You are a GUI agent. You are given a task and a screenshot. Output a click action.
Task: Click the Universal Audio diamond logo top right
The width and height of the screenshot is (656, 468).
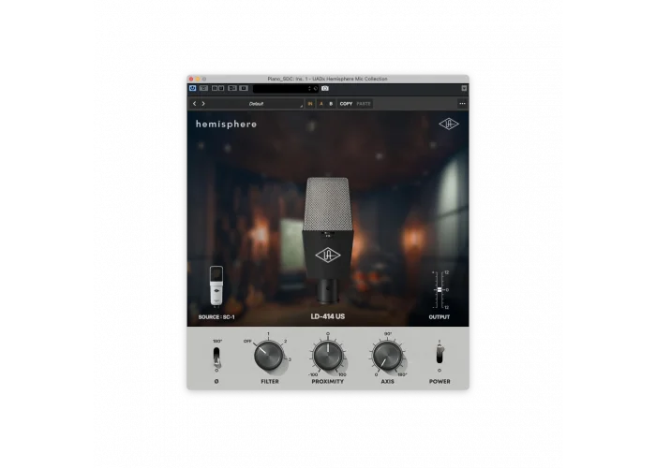coord(449,124)
